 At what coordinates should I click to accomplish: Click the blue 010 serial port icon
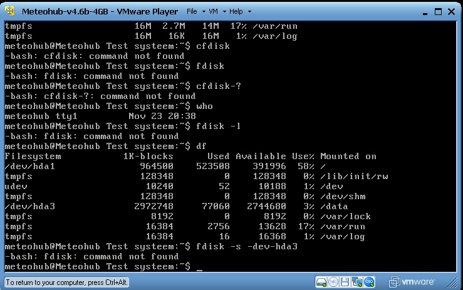[x=369, y=282]
